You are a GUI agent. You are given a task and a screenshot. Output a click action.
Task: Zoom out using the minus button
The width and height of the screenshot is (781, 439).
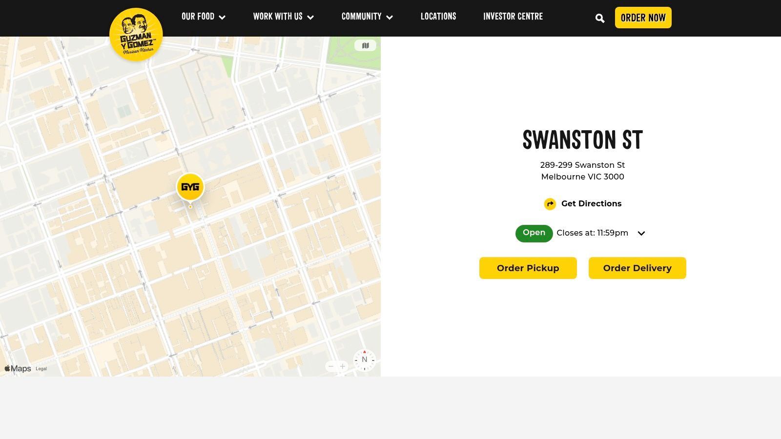(331, 366)
